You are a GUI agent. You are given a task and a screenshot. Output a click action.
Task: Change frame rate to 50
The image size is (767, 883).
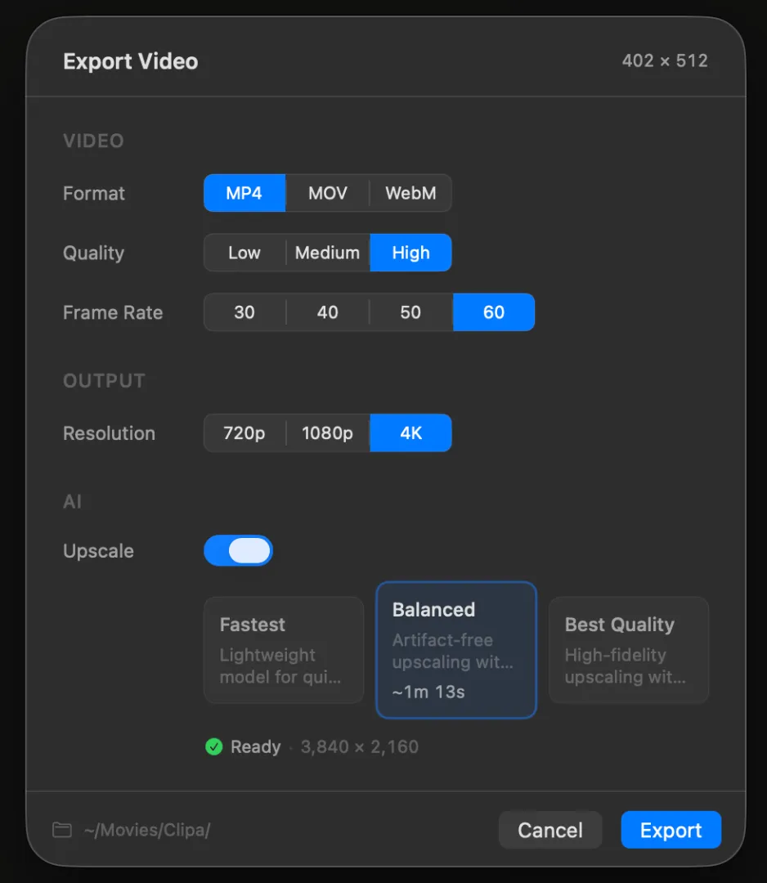point(410,312)
